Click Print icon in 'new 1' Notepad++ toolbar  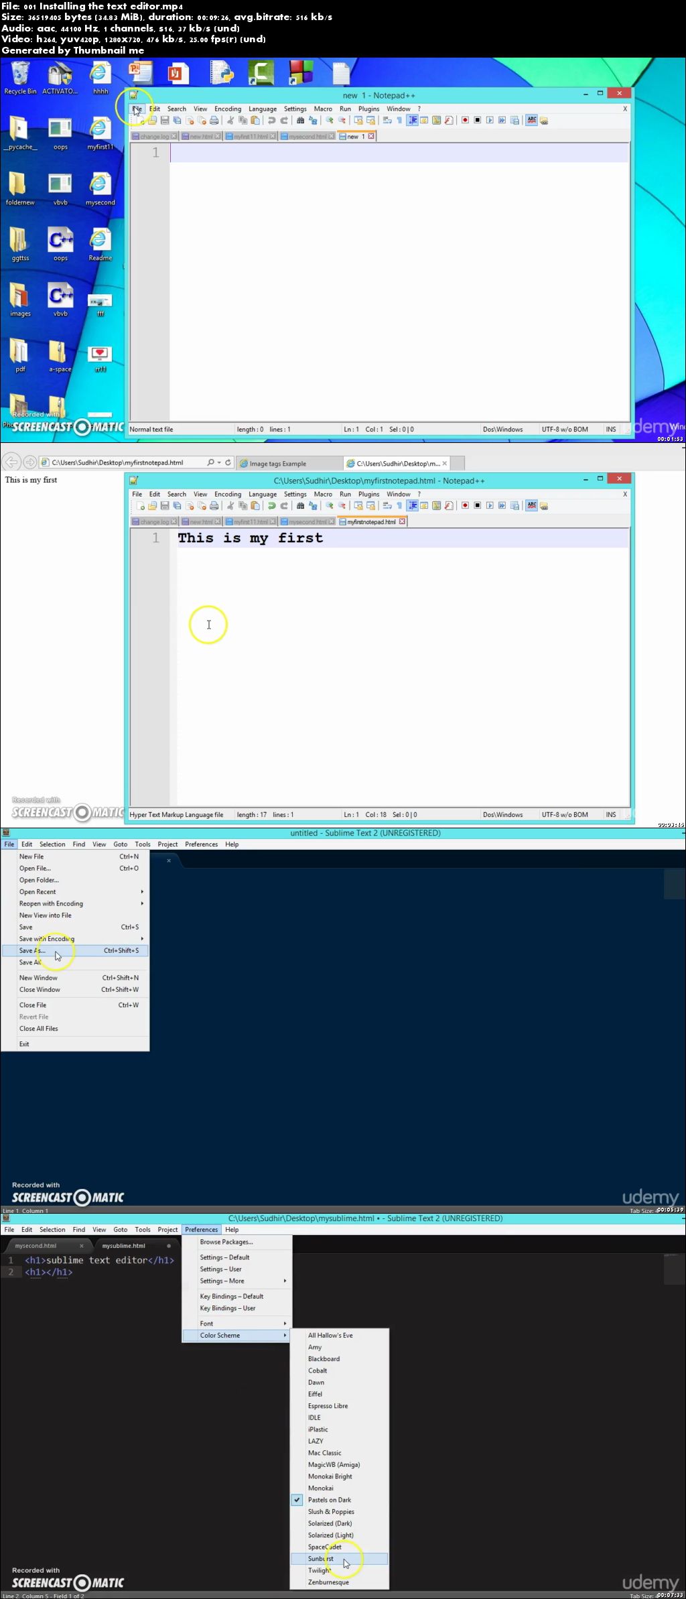pos(214,121)
